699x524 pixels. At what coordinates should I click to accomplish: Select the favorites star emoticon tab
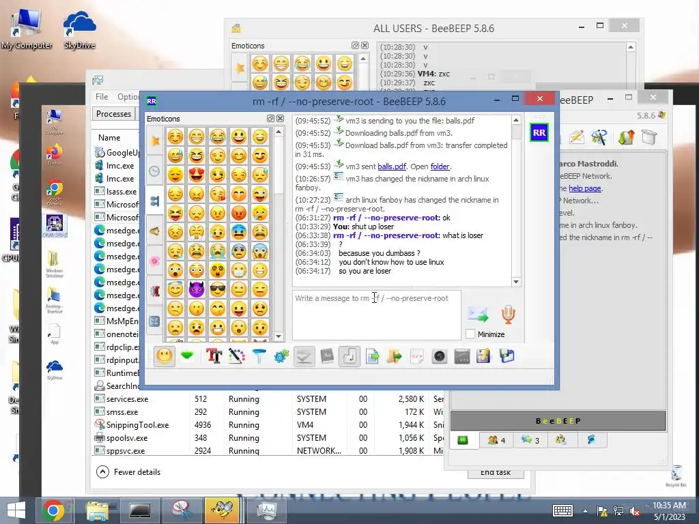pyautogui.click(x=155, y=141)
